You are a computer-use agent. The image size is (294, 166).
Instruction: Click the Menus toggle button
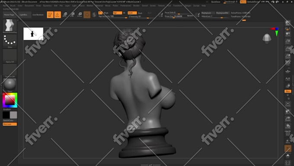click(243, 2)
